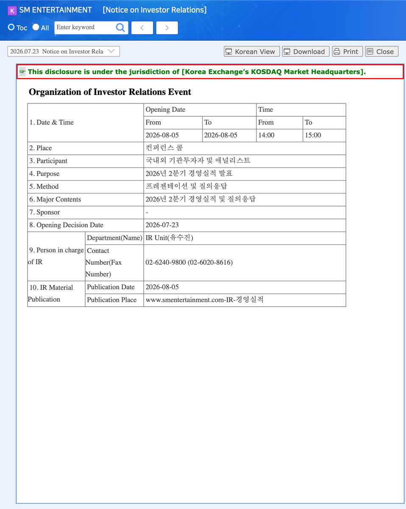Click the Print button

point(347,51)
